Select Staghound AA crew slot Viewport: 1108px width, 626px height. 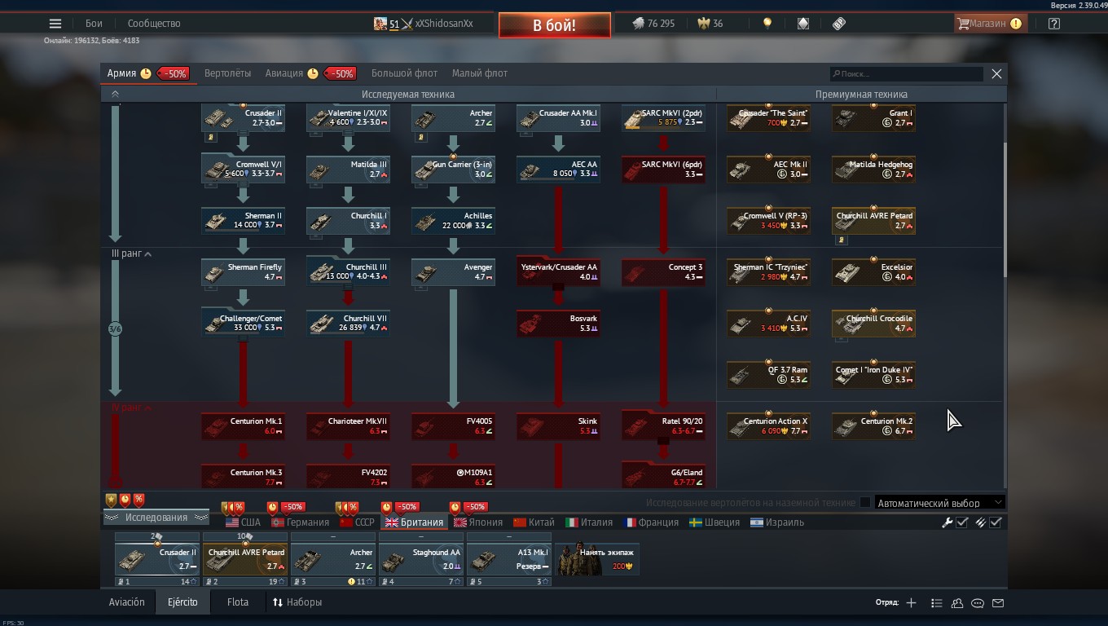(420, 559)
